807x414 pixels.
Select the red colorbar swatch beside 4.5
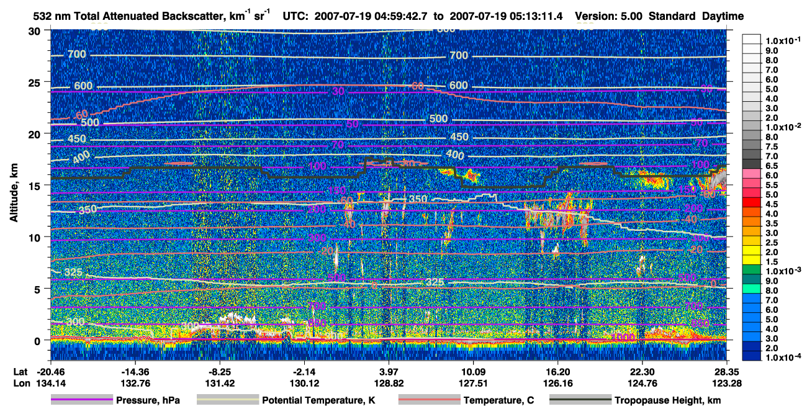(752, 204)
